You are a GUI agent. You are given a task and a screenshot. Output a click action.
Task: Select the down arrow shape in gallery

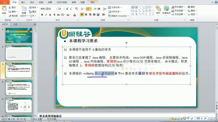click(x=150, y=11)
